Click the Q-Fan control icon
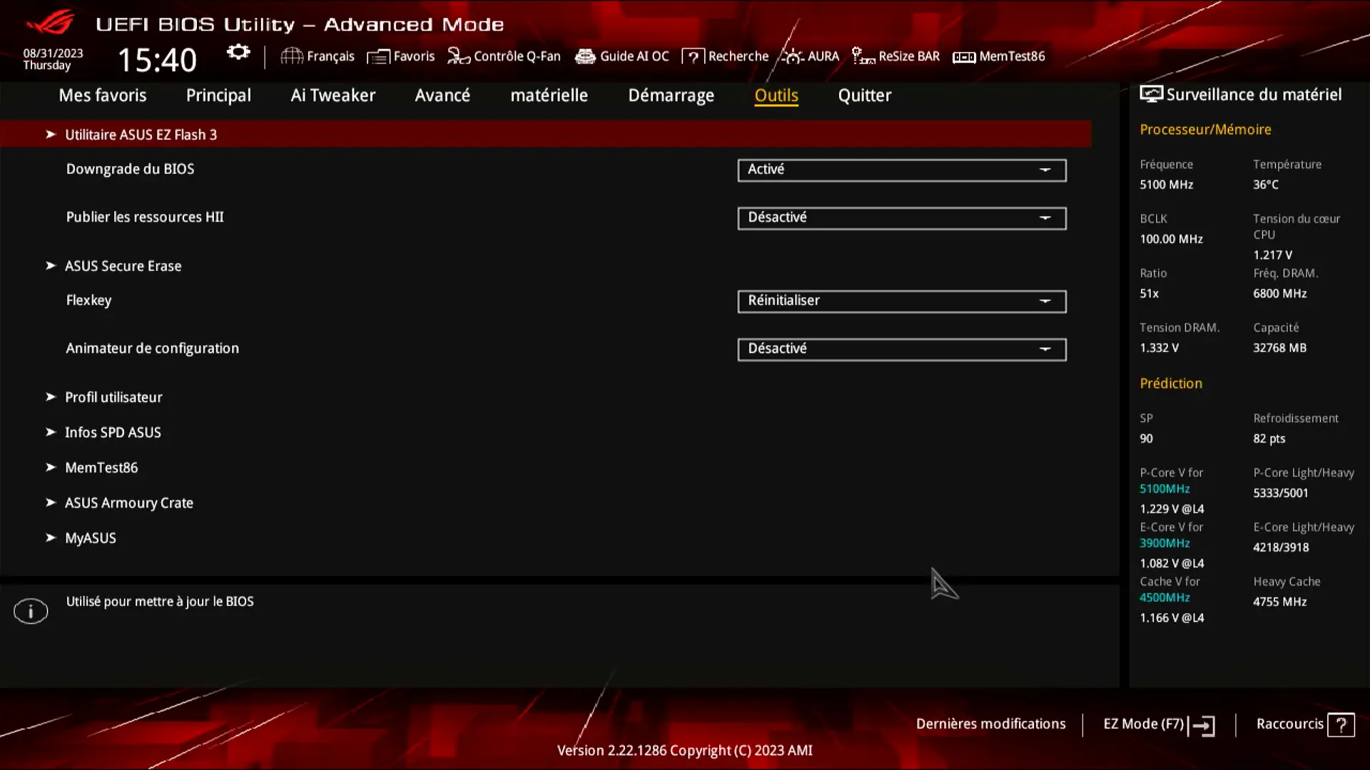Viewport: 1370px width, 770px height. coord(458,56)
